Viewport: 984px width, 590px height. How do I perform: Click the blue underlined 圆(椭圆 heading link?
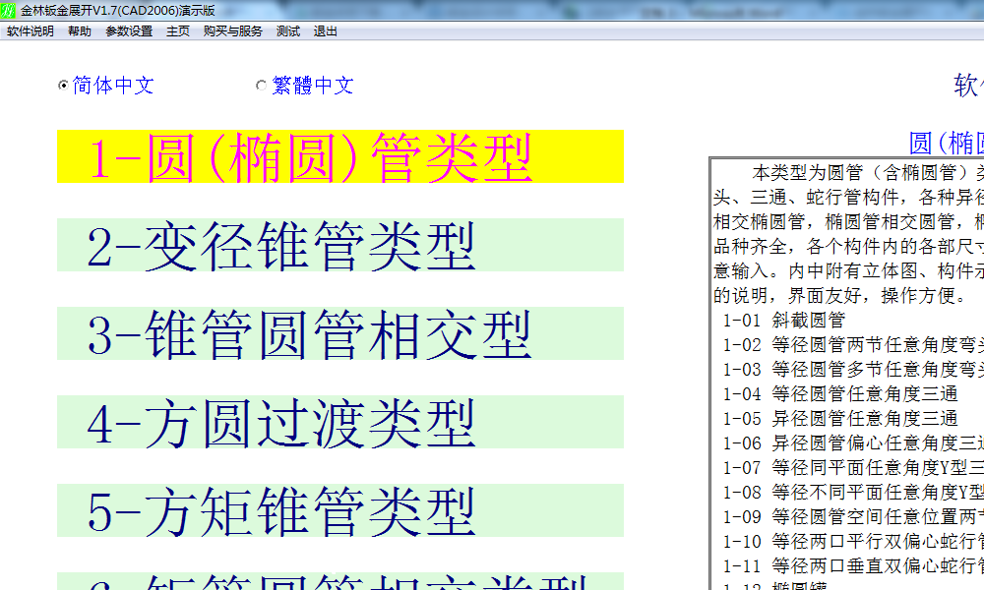(x=946, y=143)
